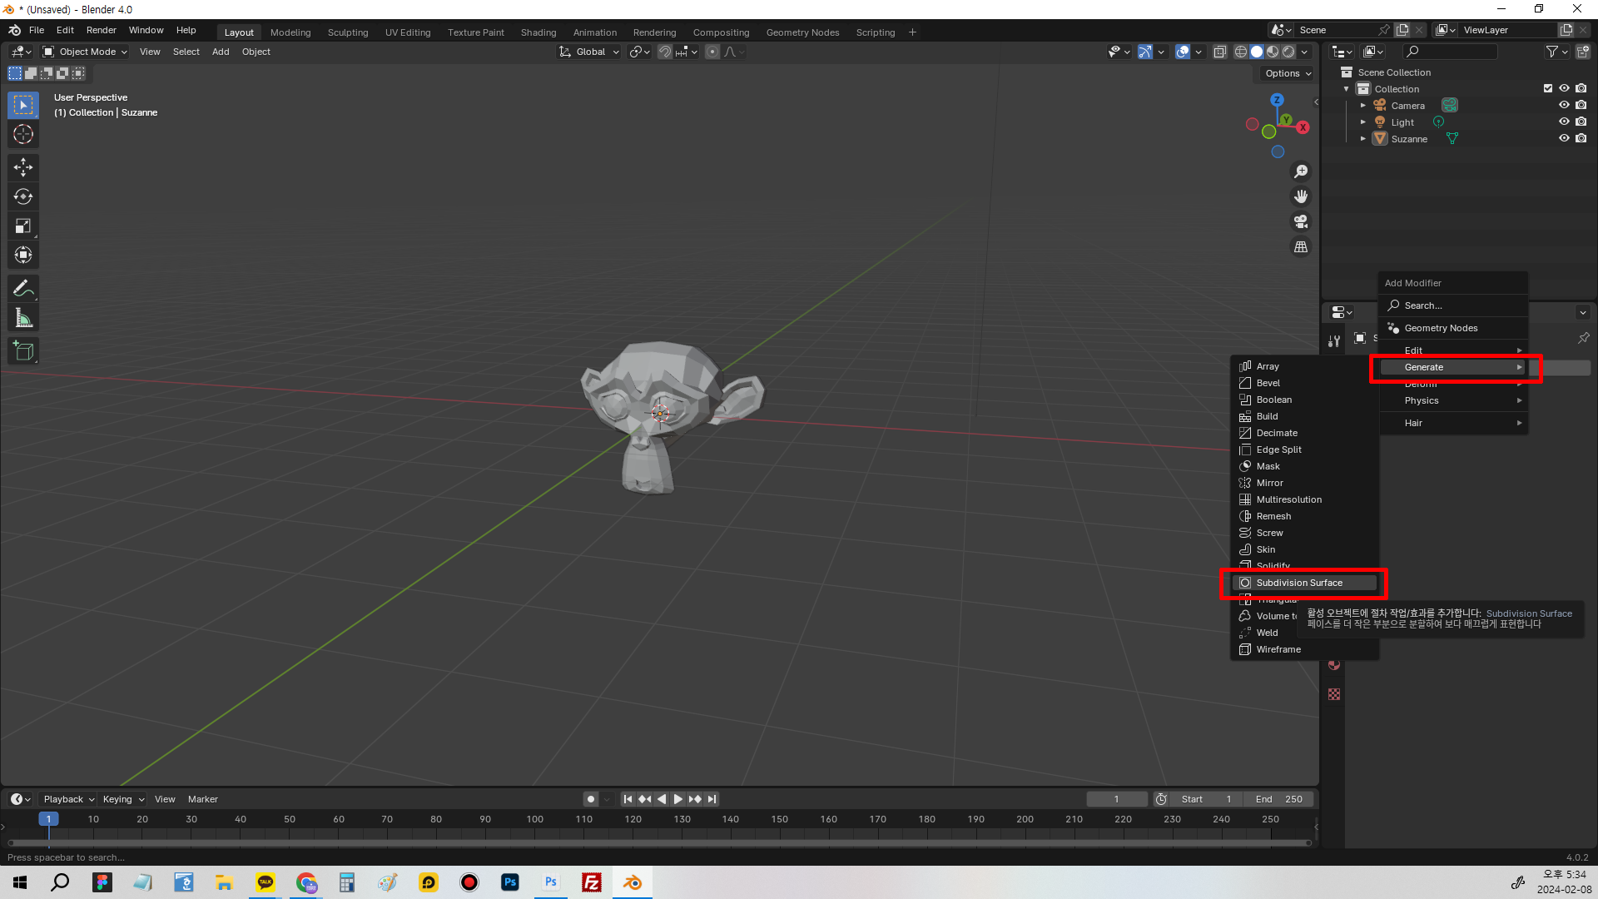The height and width of the screenshot is (899, 1598).
Task: Select the Move tool
Action: coord(23,167)
